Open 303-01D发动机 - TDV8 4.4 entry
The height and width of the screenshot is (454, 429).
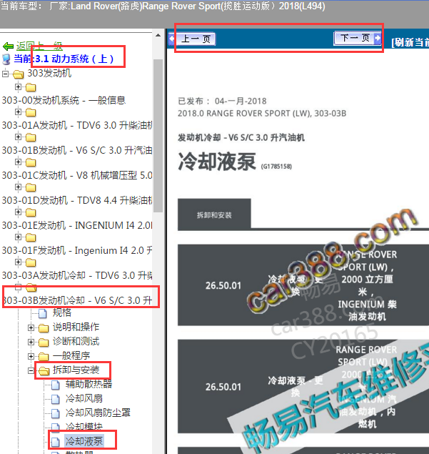pyautogui.click(x=77, y=200)
